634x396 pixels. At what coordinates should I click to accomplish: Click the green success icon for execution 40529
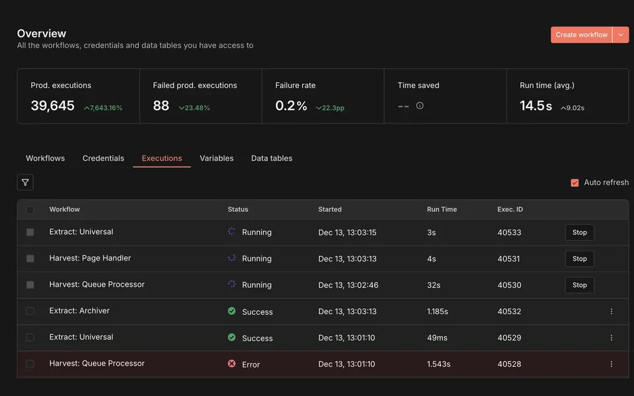[232, 337]
